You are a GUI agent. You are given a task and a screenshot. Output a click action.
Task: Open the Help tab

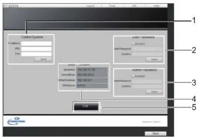click(157, 6)
